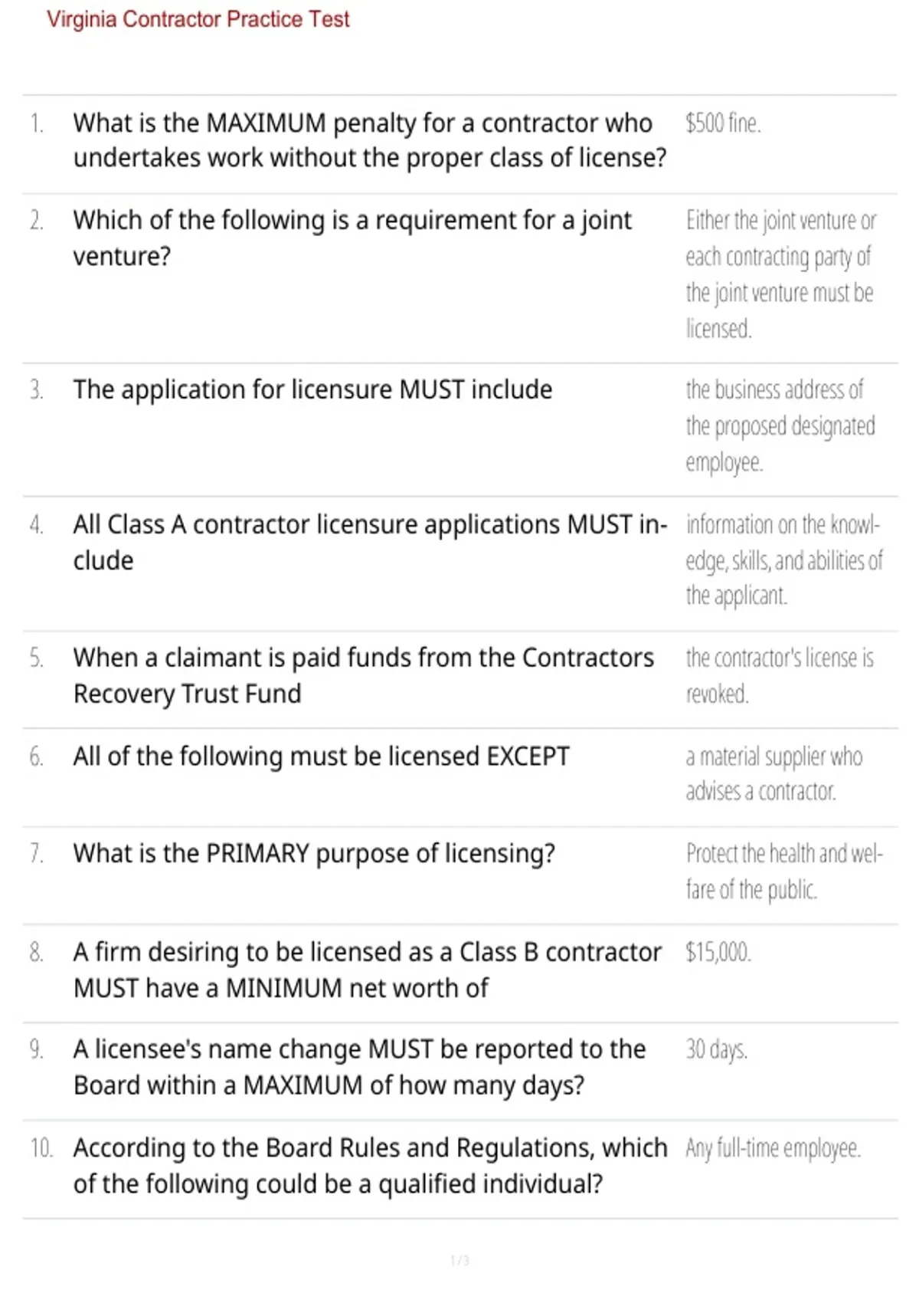Select the PRIMARY purpose of licensing question
Image resolution: width=919 pixels, height=1303 pixels.
(314, 853)
